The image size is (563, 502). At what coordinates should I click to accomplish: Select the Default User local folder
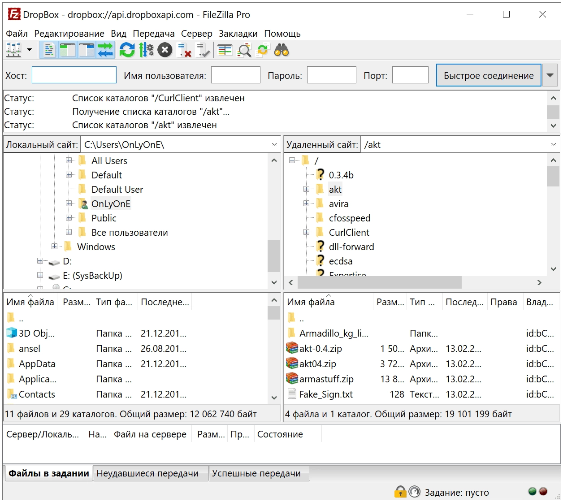pos(117,190)
